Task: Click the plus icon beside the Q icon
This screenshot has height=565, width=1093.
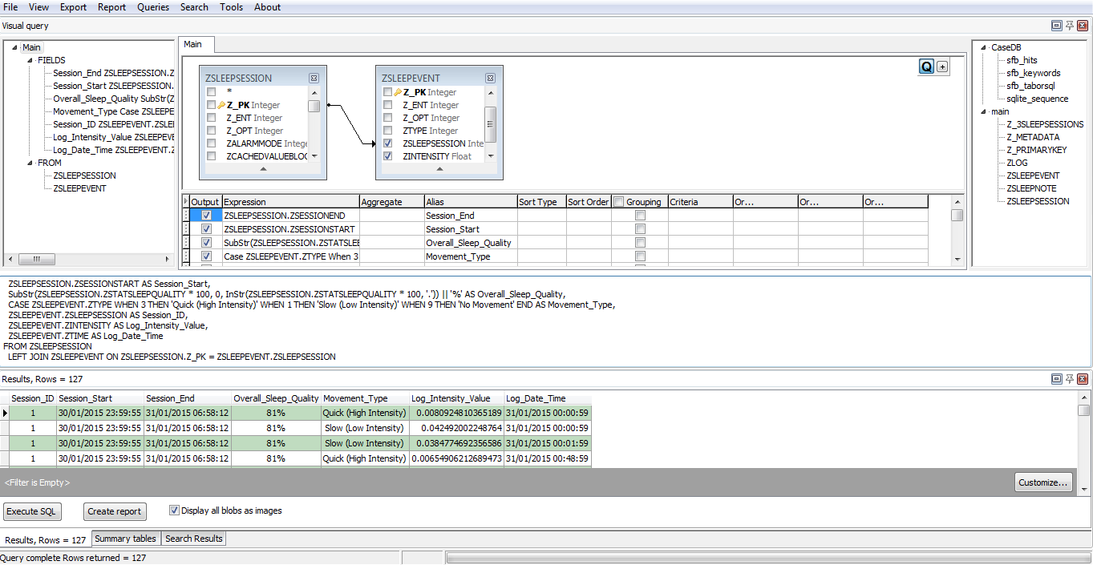Action: pos(942,67)
